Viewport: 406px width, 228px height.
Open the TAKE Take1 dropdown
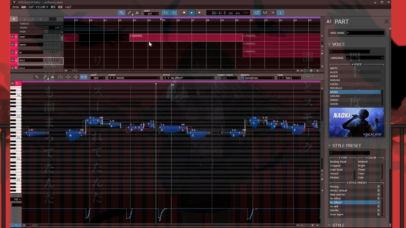(x=289, y=78)
